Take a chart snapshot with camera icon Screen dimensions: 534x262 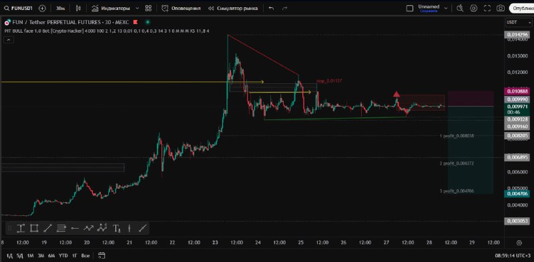[500, 8]
